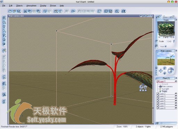The image size is (178, 129).
Task: Click the camera pan arrows control
Action: [x=161, y=71]
